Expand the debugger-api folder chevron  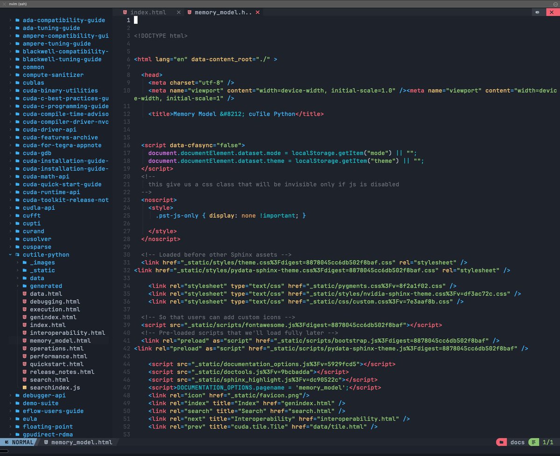click(x=10, y=395)
